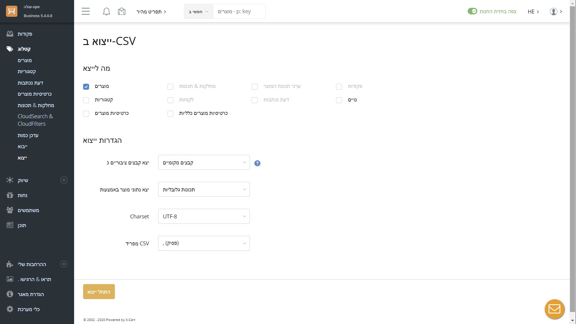Check the קטגוריות export checkbox
This screenshot has height=324, width=576.
click(86, 100)
